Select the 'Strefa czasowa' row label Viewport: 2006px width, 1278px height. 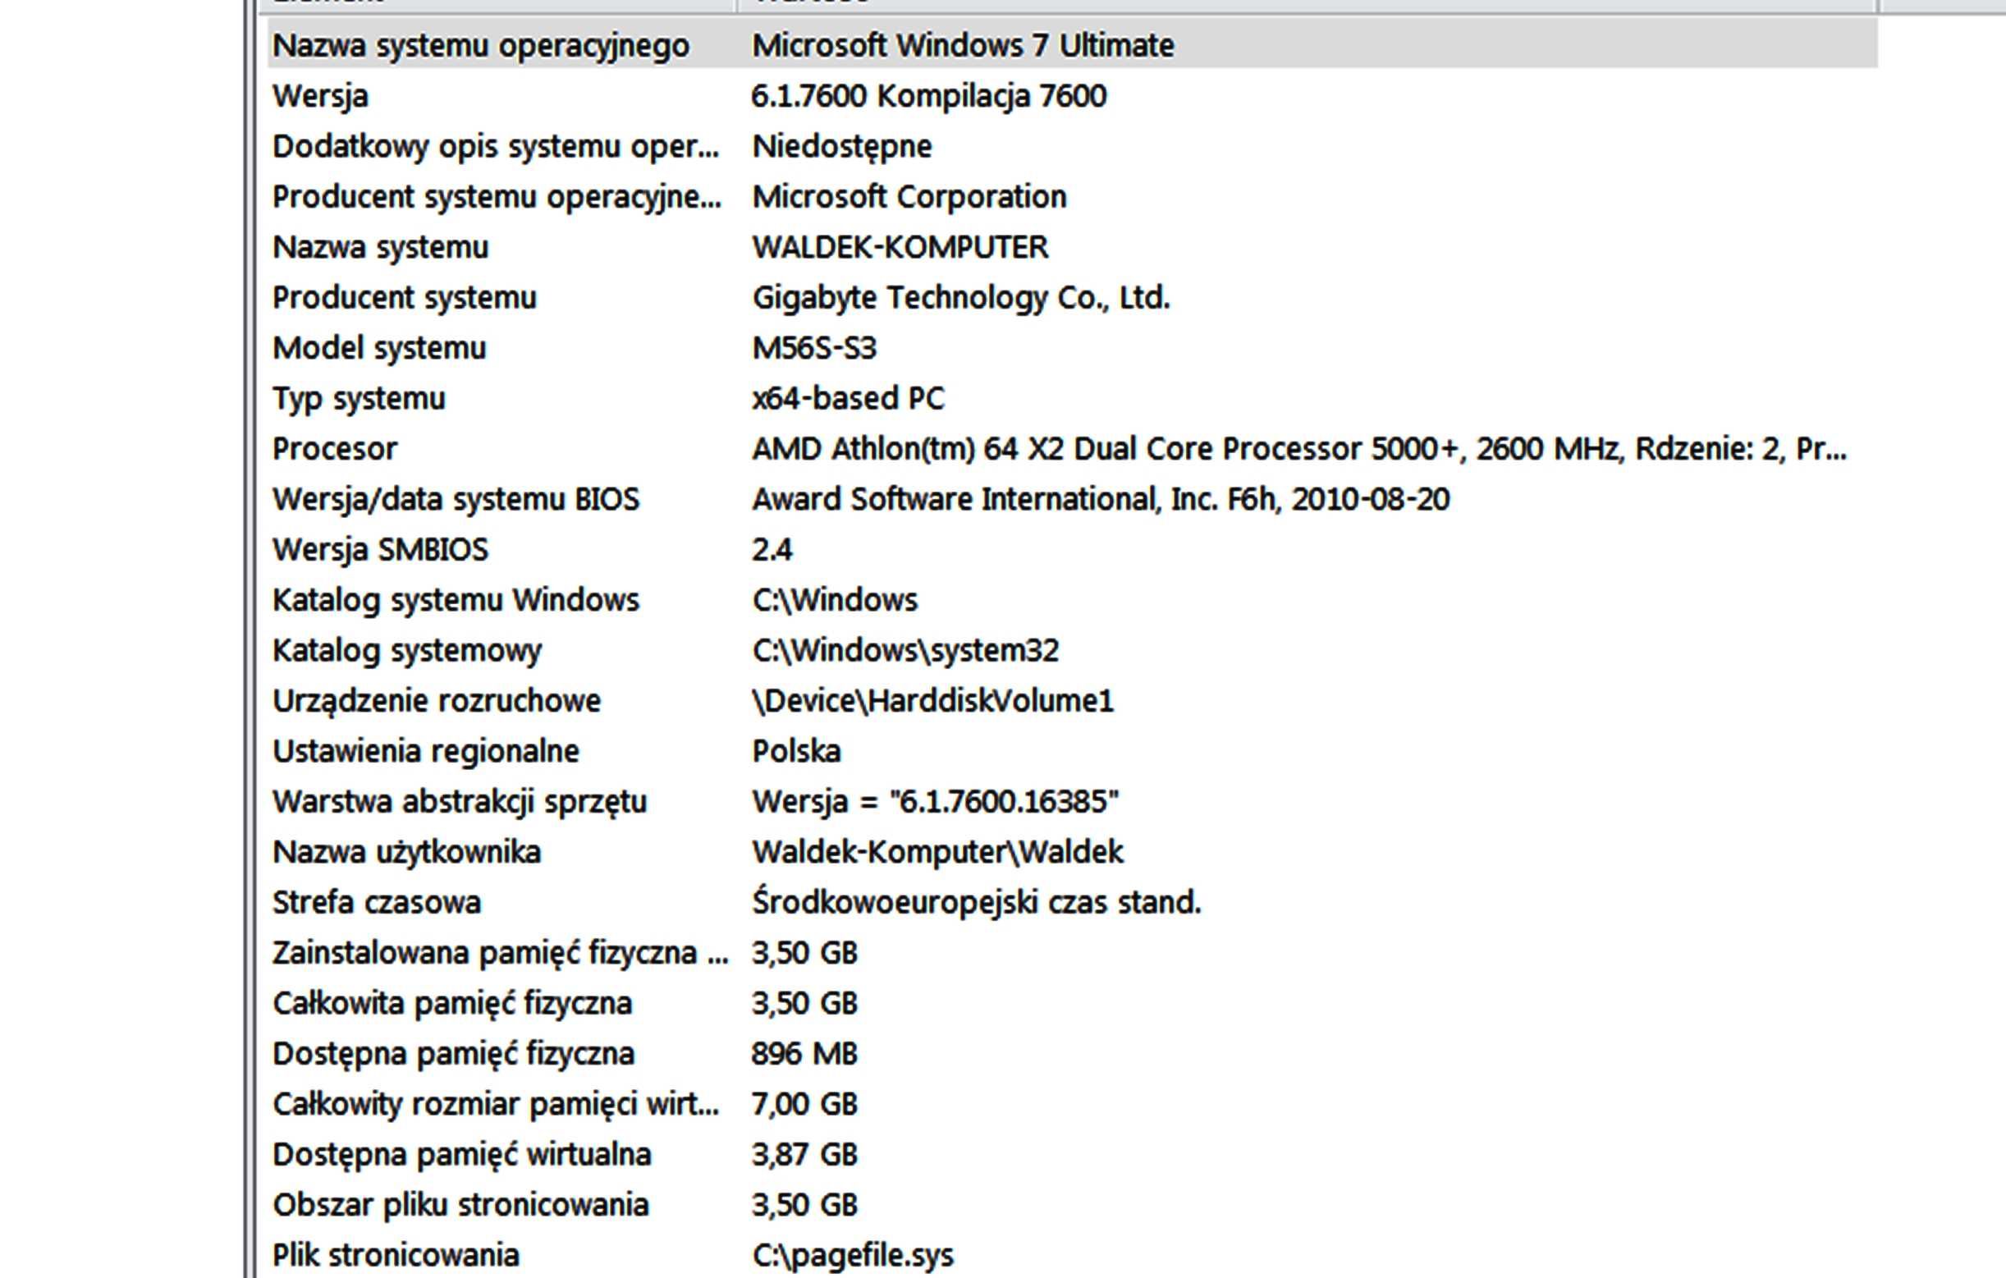(x=377, y=903)
